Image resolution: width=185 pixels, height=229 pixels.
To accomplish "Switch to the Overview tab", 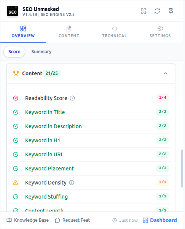I will click(x=23, y=32).
